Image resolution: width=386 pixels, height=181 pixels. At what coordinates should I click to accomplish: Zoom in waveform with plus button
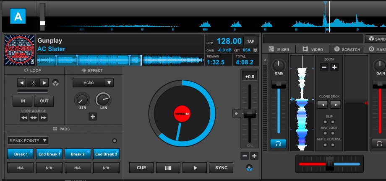[x=334, y=67]
